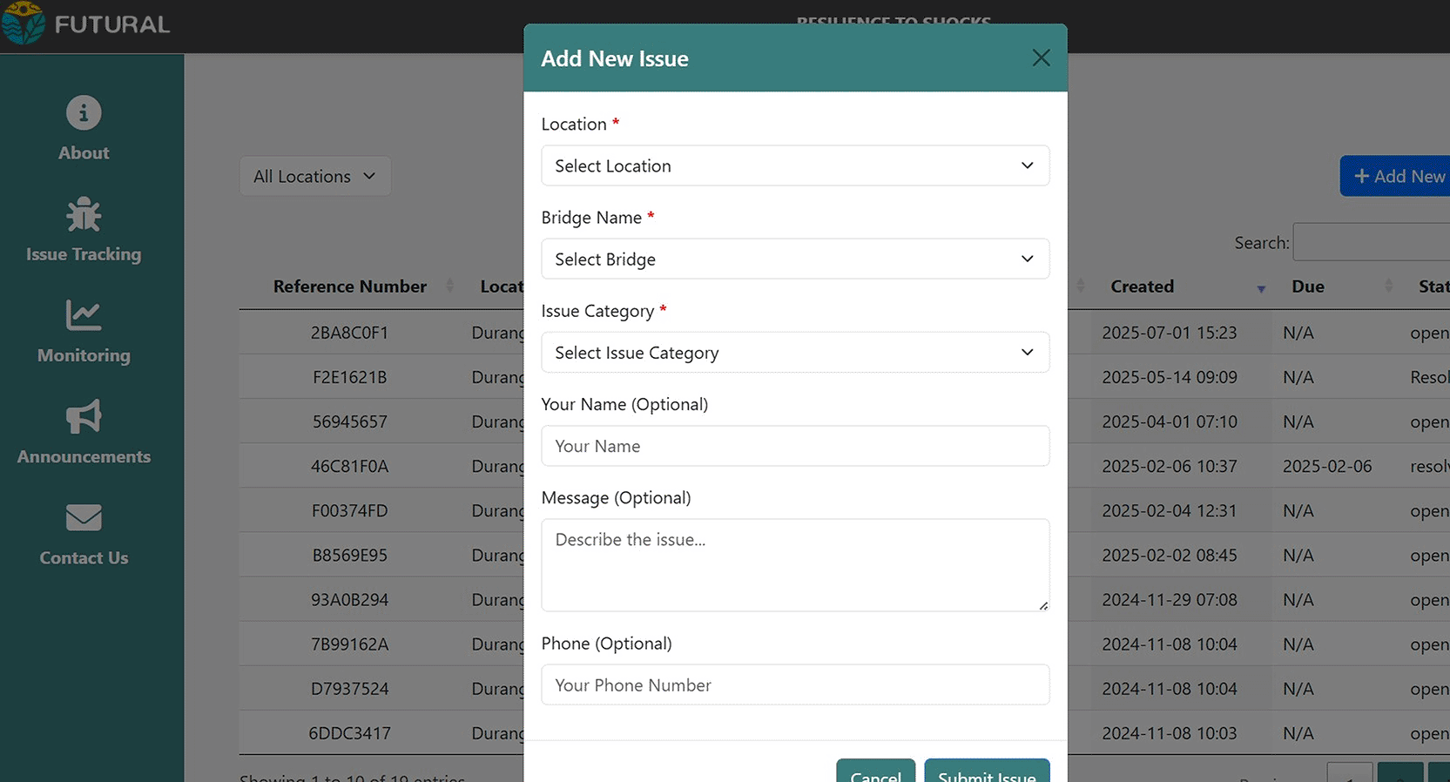
Task: Open Issue Tracking bug icon
Action: point(84,214)
